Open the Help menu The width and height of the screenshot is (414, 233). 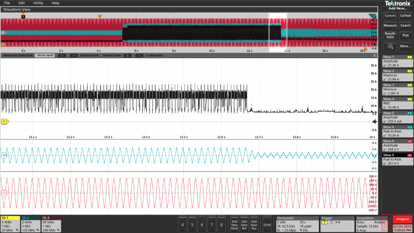coord(56,3)
